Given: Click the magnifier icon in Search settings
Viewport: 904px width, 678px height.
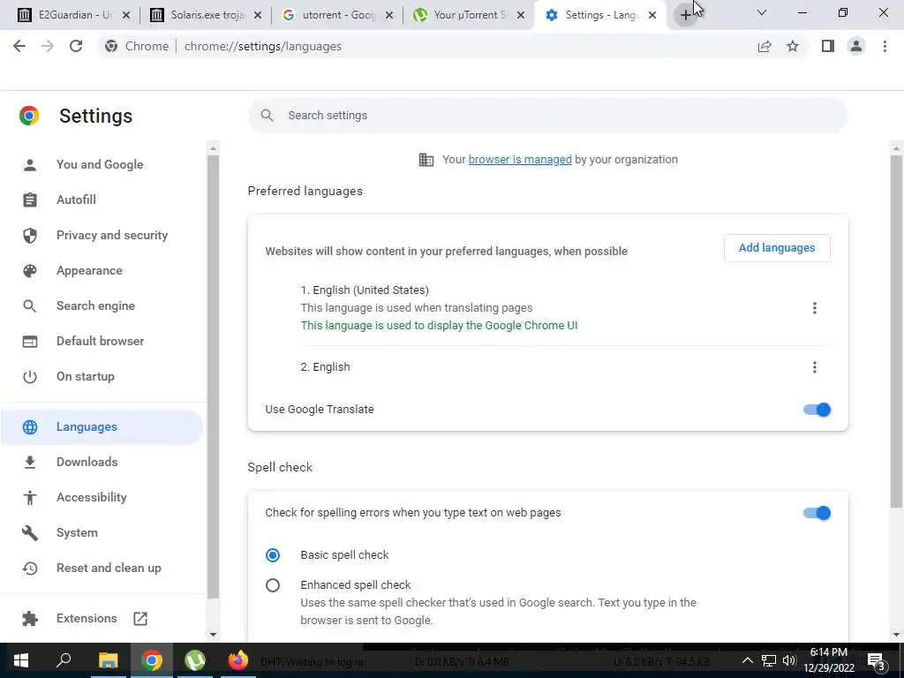Looking at the screenshot, I should [x=267, y=116].
